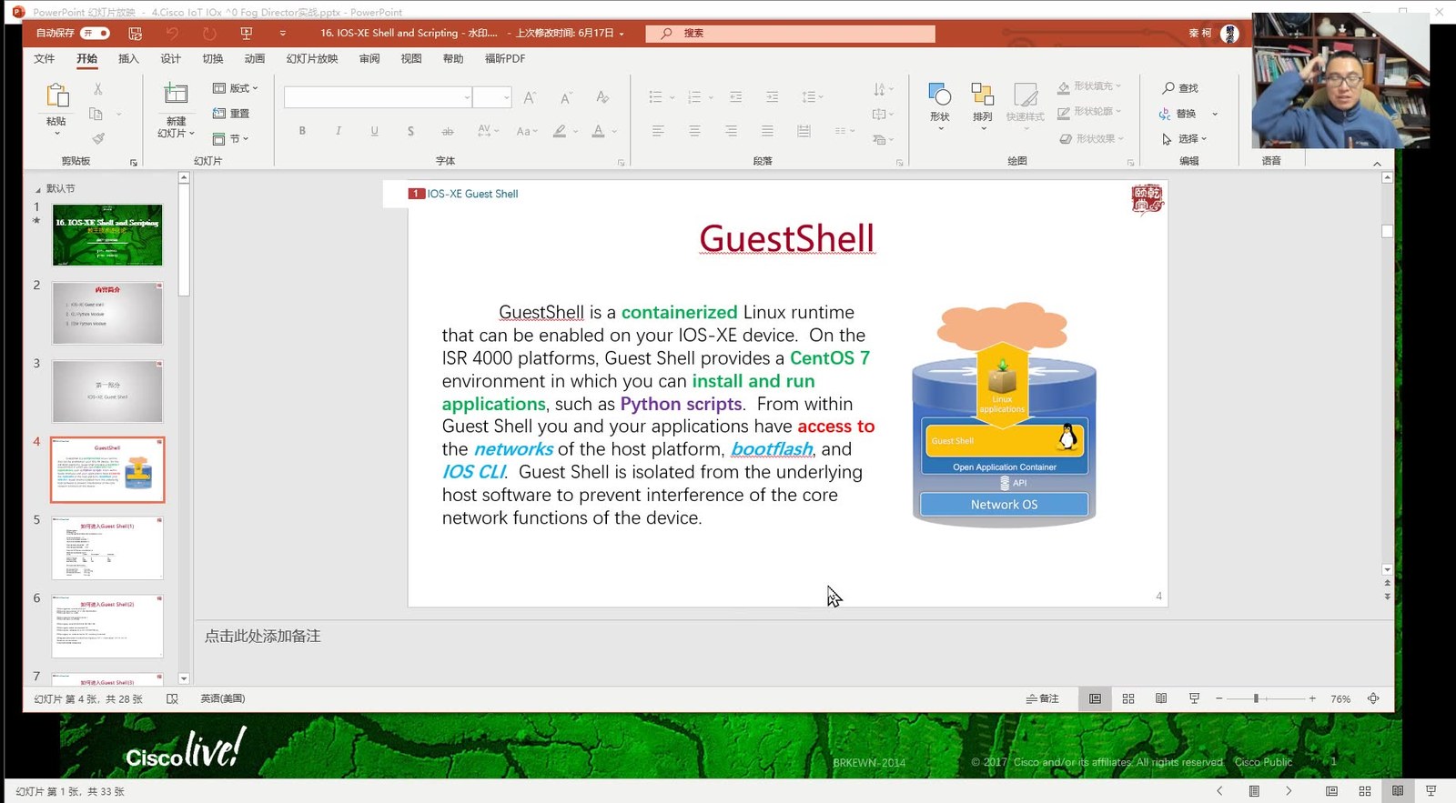Image resolution: width=1456 pixels, height=803 pixels.
Task: Collapse the ribbon with the chevron
Action: tap(1377, 164)
